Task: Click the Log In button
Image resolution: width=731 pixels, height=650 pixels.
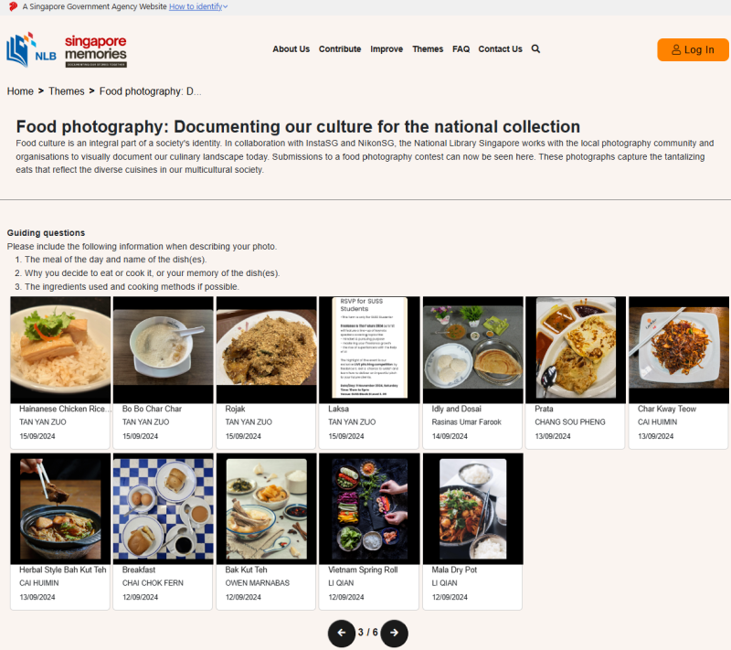Action: click(x=693, y=50)
